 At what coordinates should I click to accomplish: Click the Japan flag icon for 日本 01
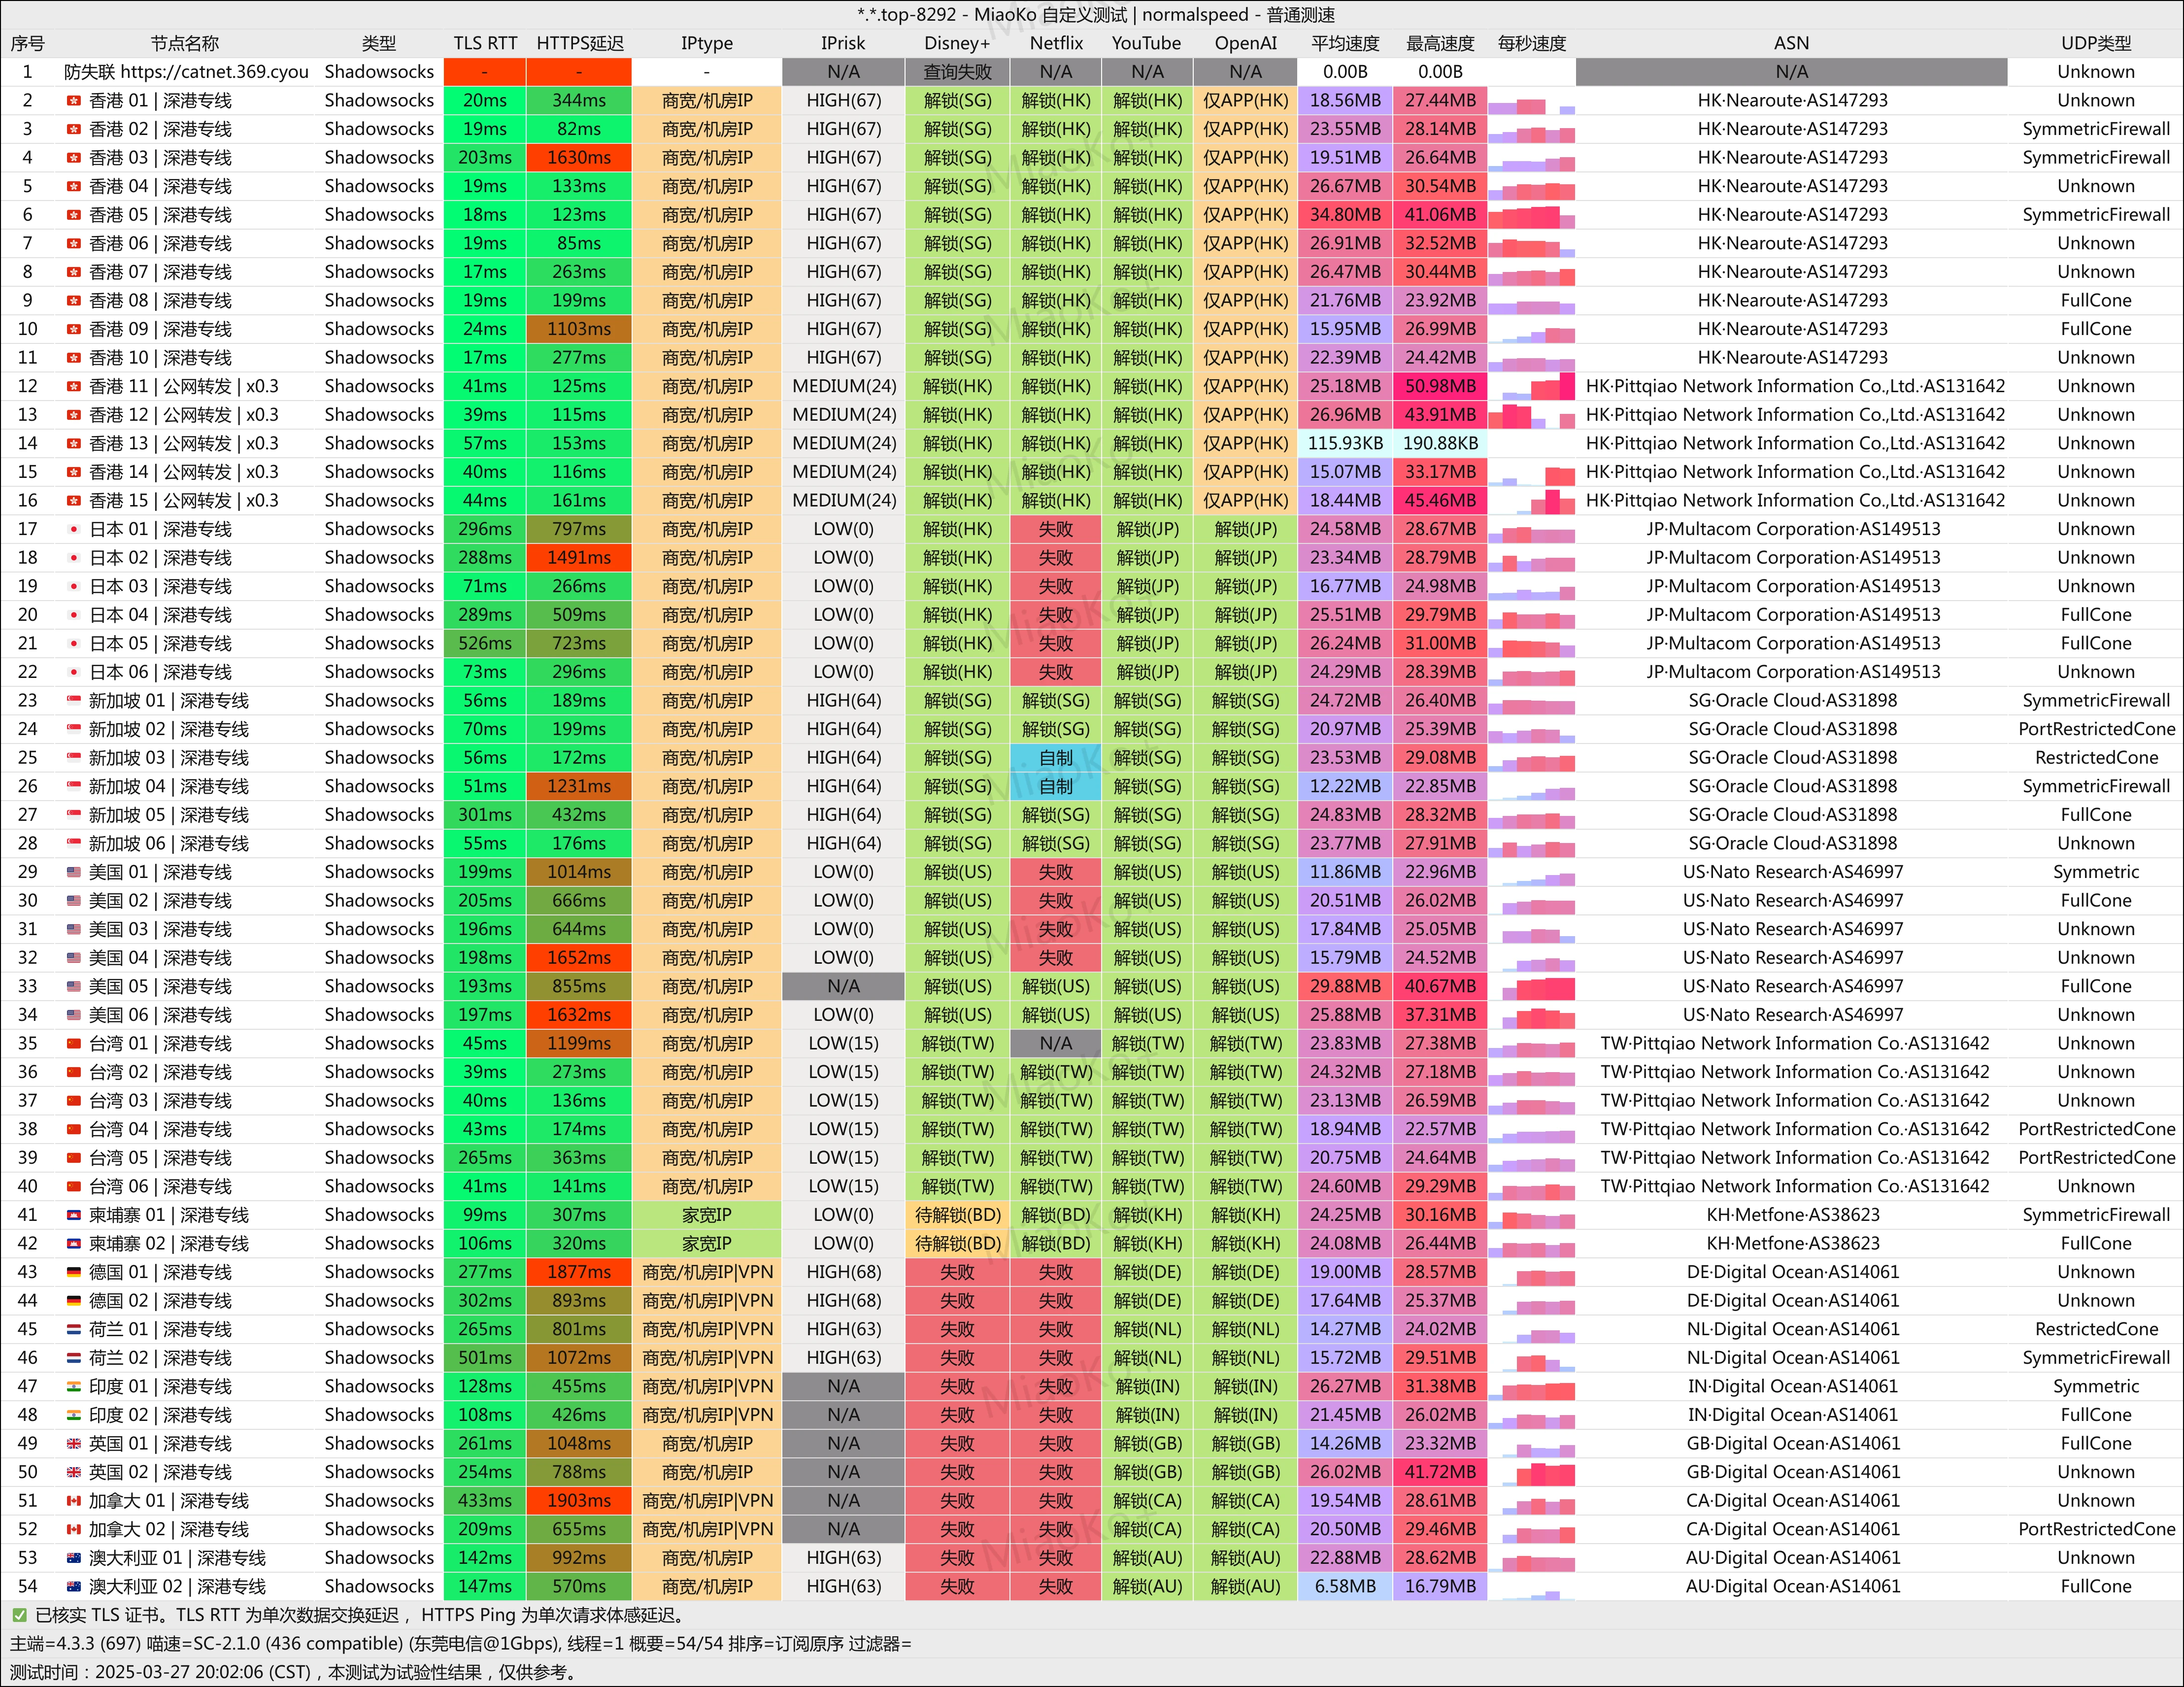point(73,530)
